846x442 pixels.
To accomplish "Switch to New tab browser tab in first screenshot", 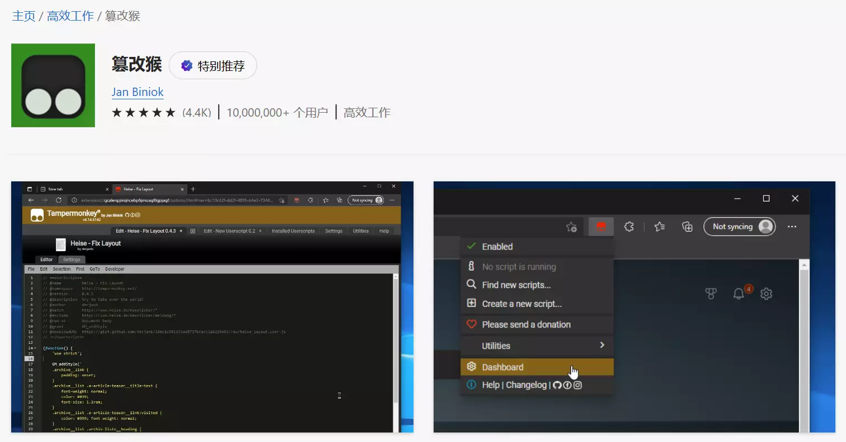I will pos(74,189).
